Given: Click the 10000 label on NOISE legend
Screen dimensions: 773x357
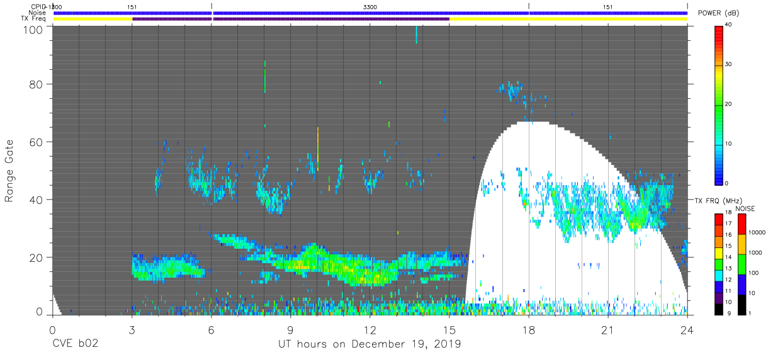Looking at the screenshot, I should coord(757,232).
